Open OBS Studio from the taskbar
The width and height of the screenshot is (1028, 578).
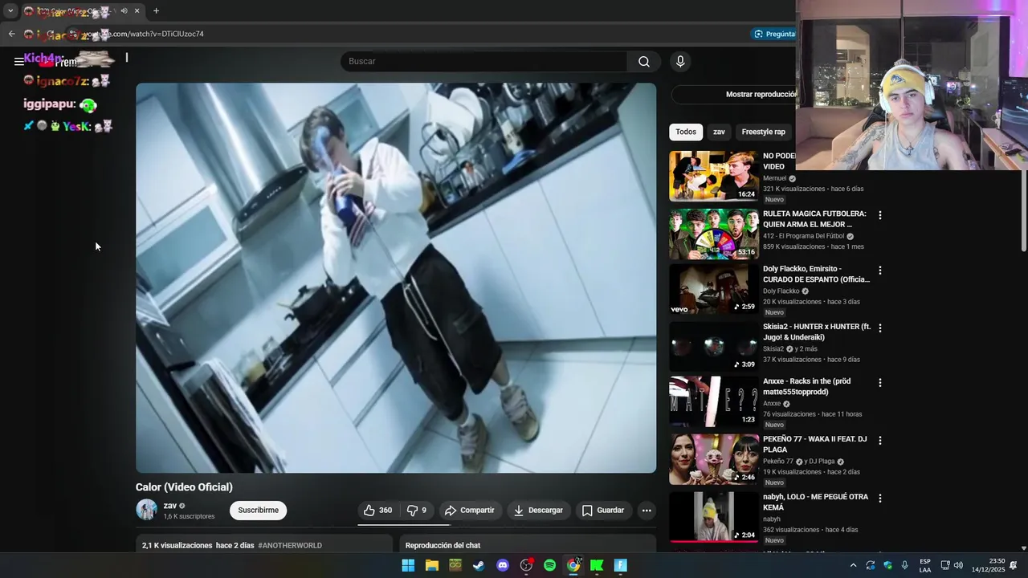(x=526, y=565)
